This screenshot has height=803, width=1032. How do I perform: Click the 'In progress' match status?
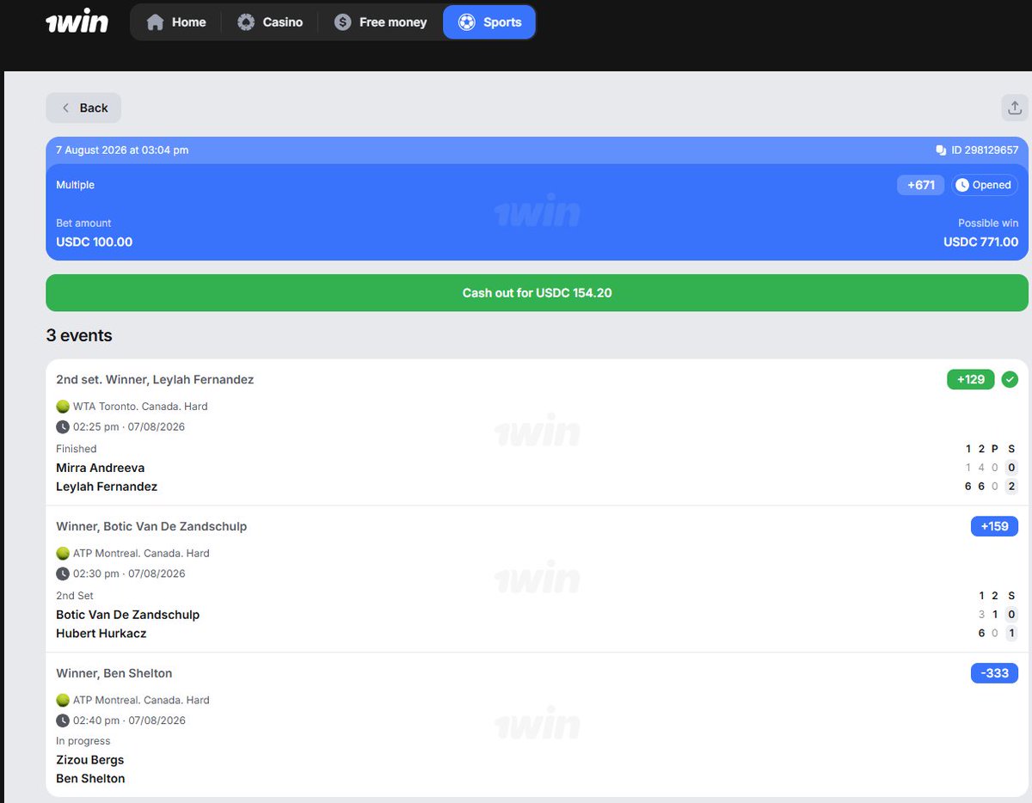click(x=83, y=741)
